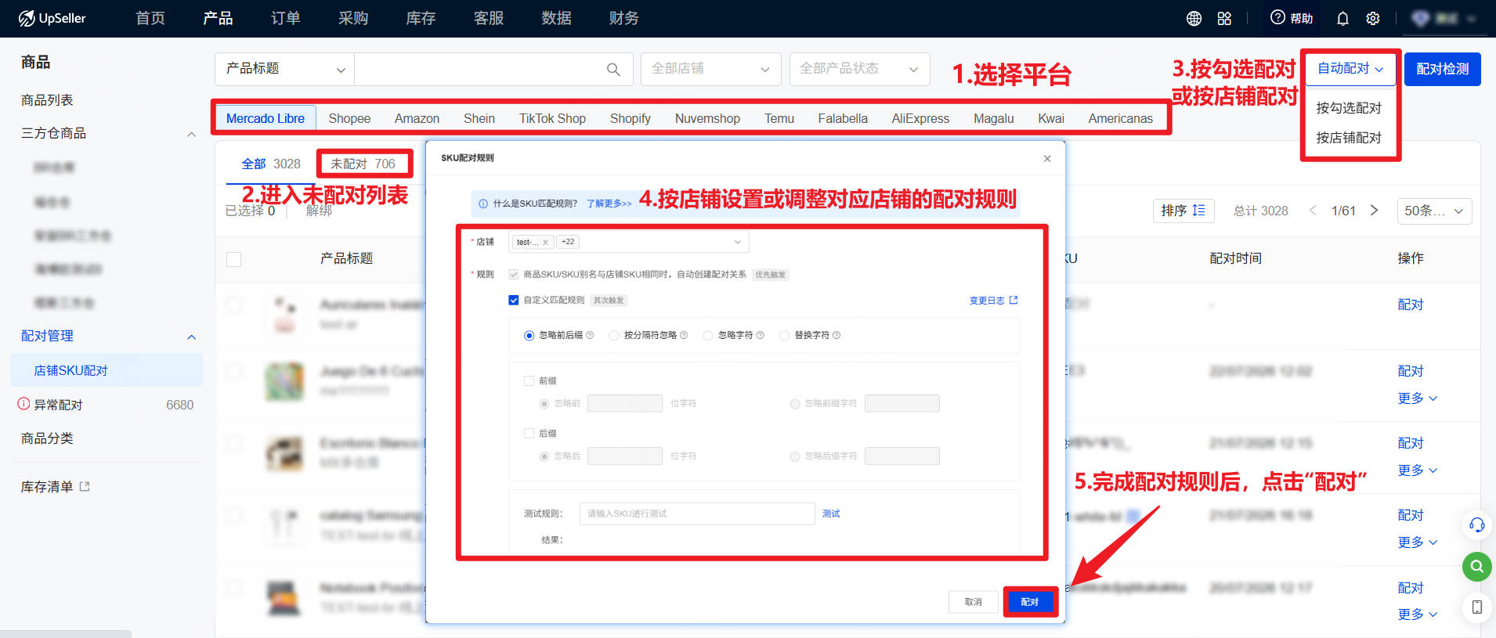Open the language globe icon
This screenshot has width=1496, height=638.
[x=1194, y=18]
